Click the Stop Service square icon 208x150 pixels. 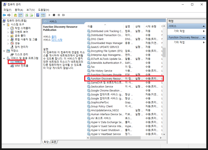tap(54, 15)
